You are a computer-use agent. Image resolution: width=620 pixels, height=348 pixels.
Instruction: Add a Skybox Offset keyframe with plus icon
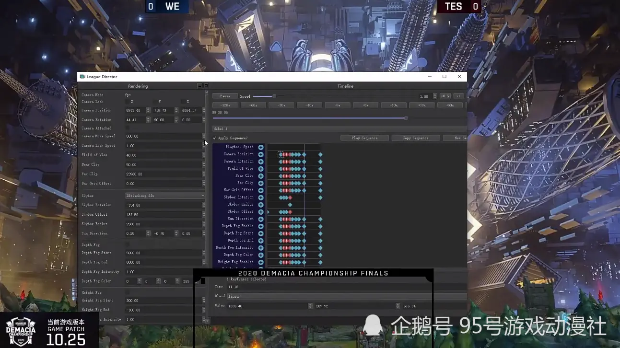pyautogui.click(x=261, y=212)
